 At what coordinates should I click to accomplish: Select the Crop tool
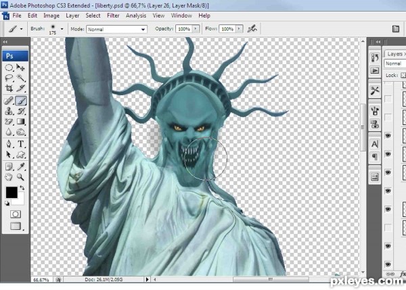point(9,88)
